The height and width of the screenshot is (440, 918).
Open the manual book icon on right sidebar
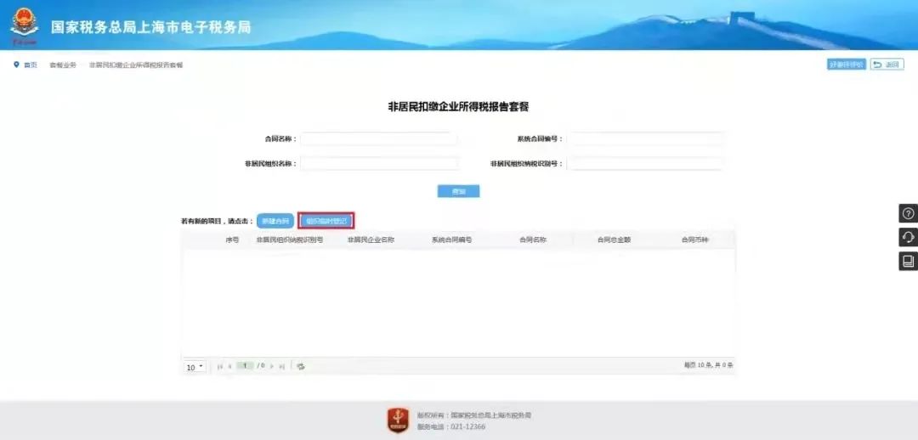(908, 261)
